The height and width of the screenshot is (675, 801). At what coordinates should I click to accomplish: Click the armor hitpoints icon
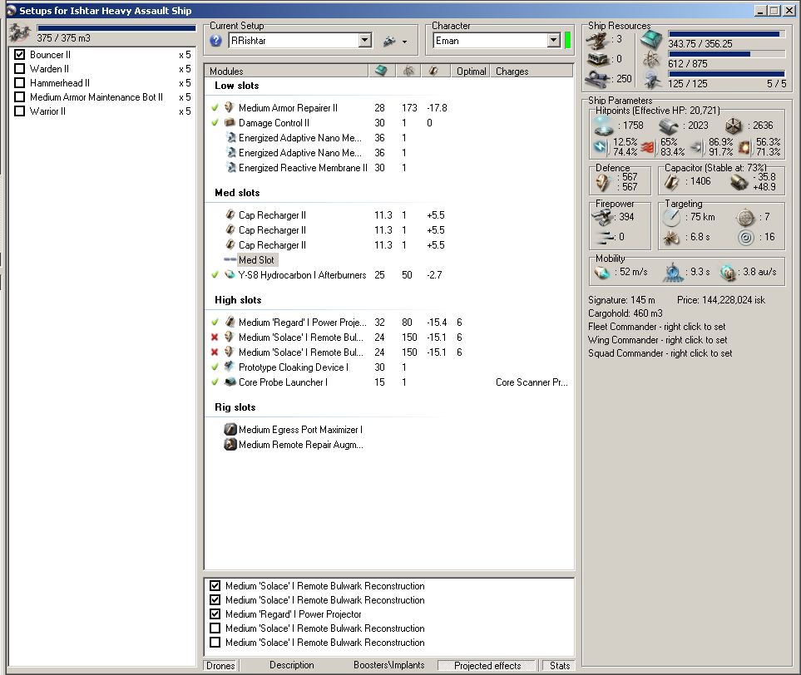click(668, 126)
